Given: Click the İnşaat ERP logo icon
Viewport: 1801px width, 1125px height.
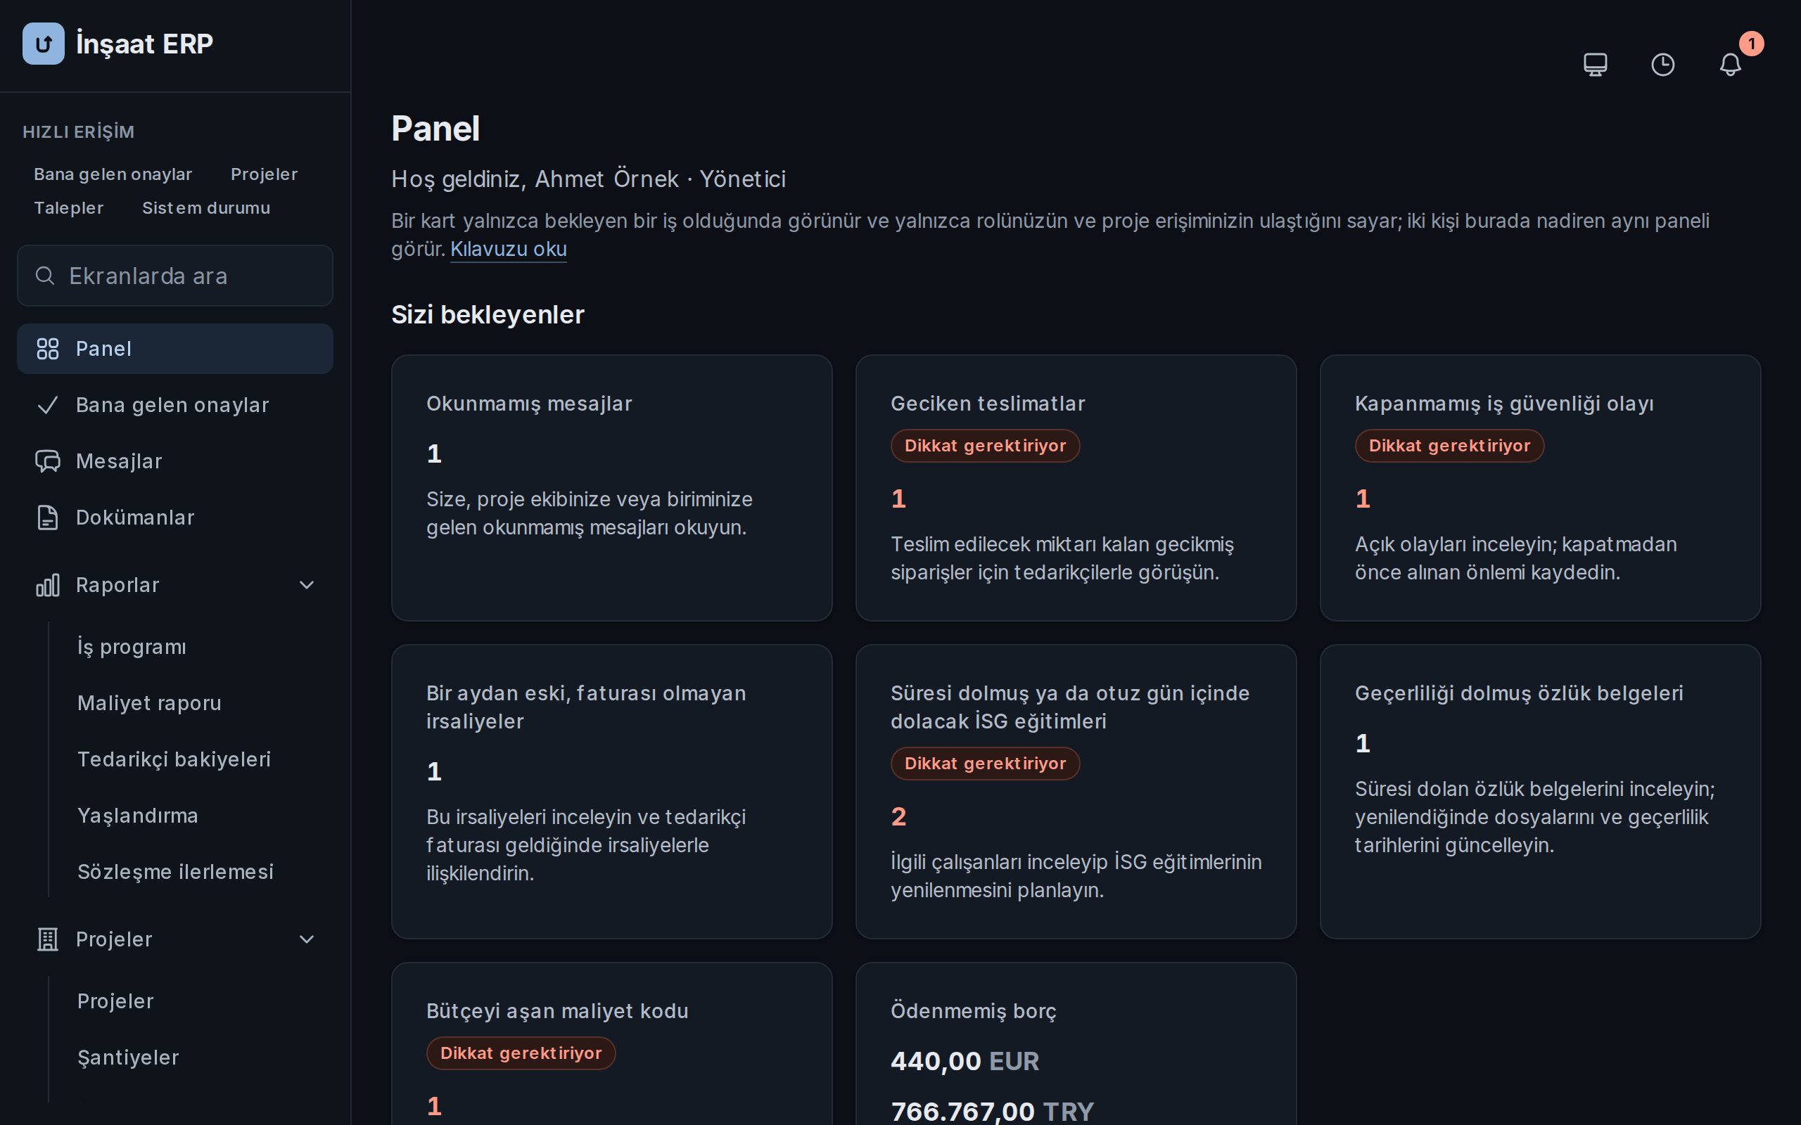Looking at the screenshot, I should tap(43, 43).
